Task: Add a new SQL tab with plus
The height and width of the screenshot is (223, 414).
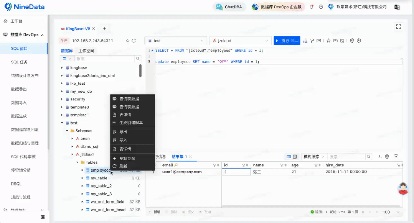Action: (105, 29)
